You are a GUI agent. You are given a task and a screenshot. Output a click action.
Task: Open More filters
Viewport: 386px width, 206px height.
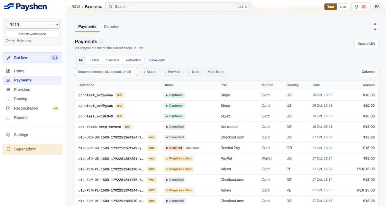(x=216, y=72)
